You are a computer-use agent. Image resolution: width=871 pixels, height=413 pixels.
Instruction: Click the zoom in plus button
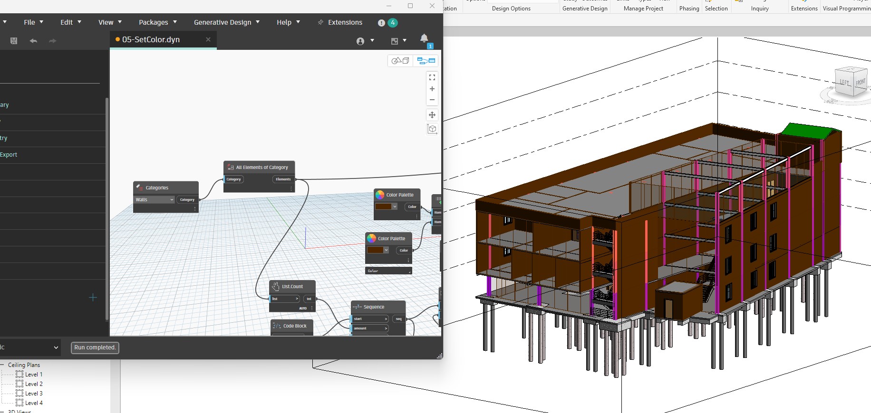coord(432,89)
